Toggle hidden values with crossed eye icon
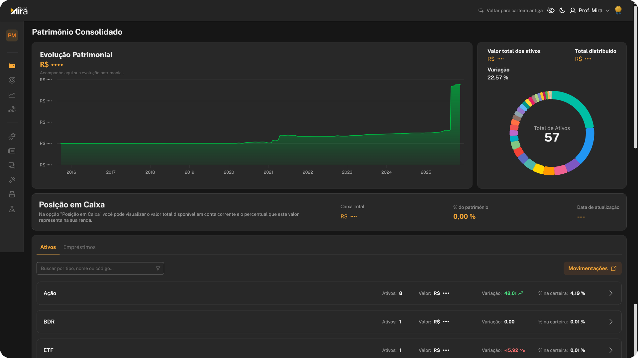 coord(551,11)
